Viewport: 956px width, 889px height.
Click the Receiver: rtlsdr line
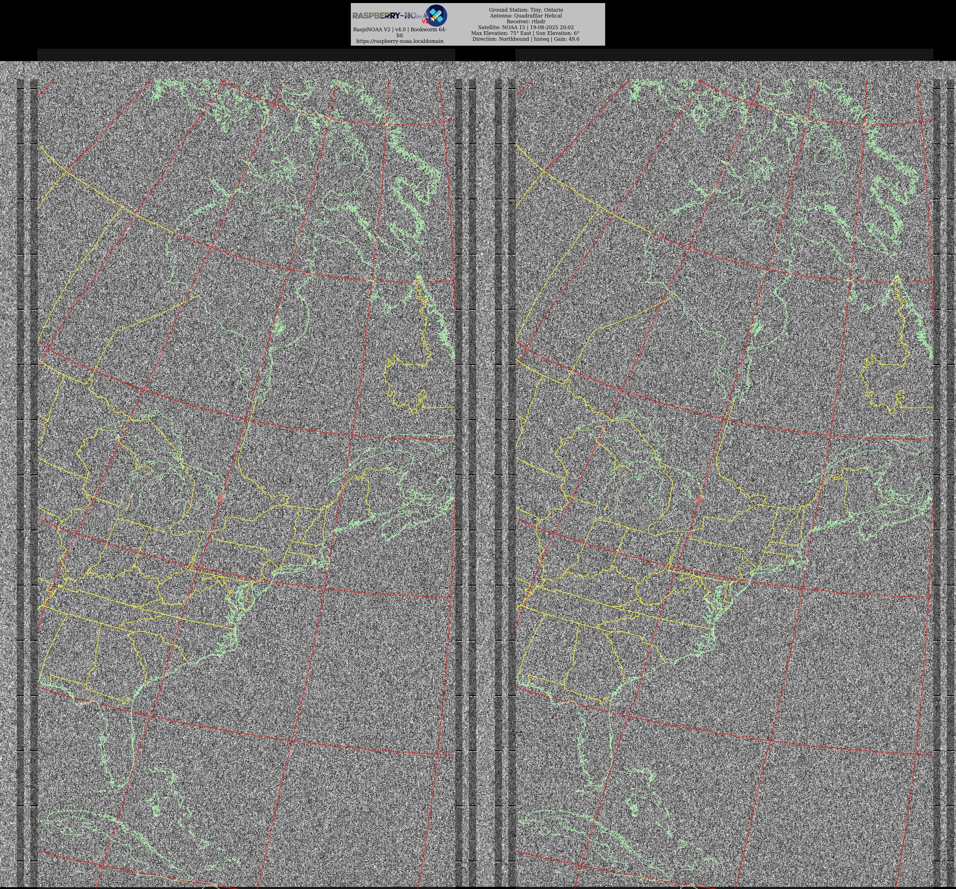[525, 22]
